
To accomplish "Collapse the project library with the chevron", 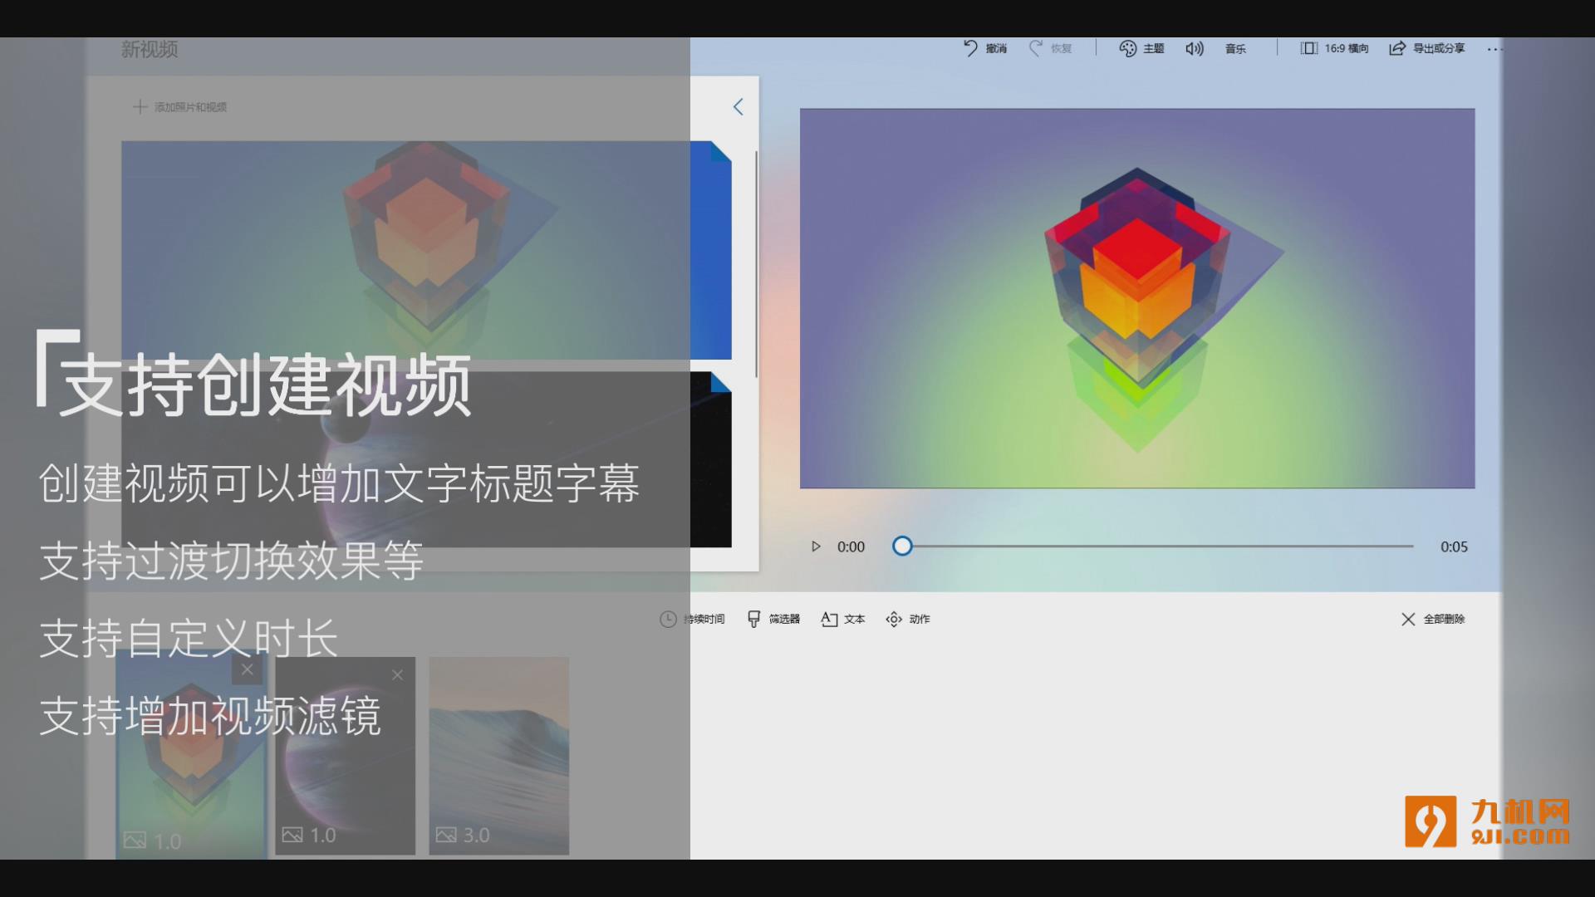I will coord(738,106).
